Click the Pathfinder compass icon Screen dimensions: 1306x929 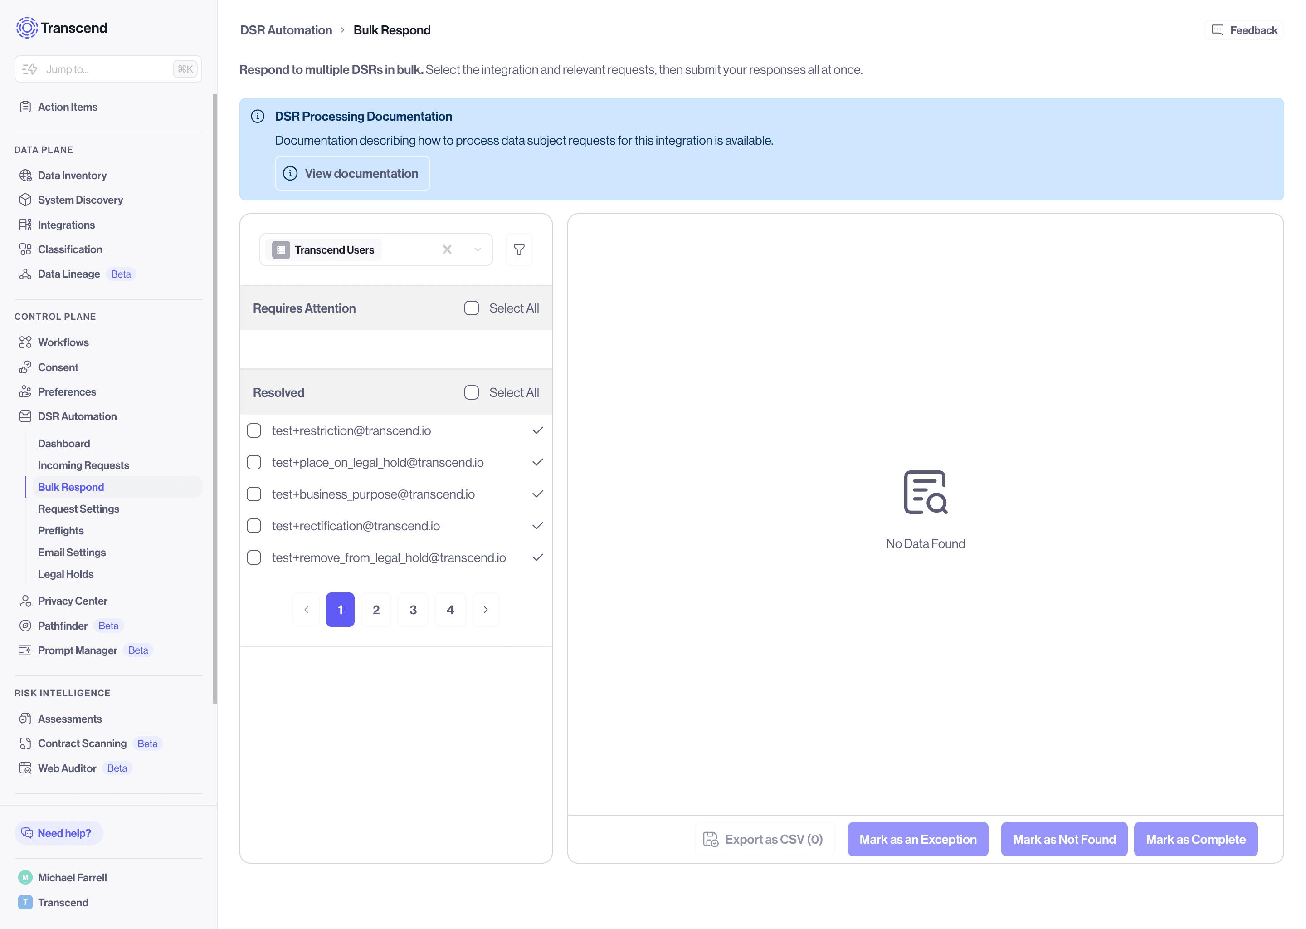[x=25, y=626]
